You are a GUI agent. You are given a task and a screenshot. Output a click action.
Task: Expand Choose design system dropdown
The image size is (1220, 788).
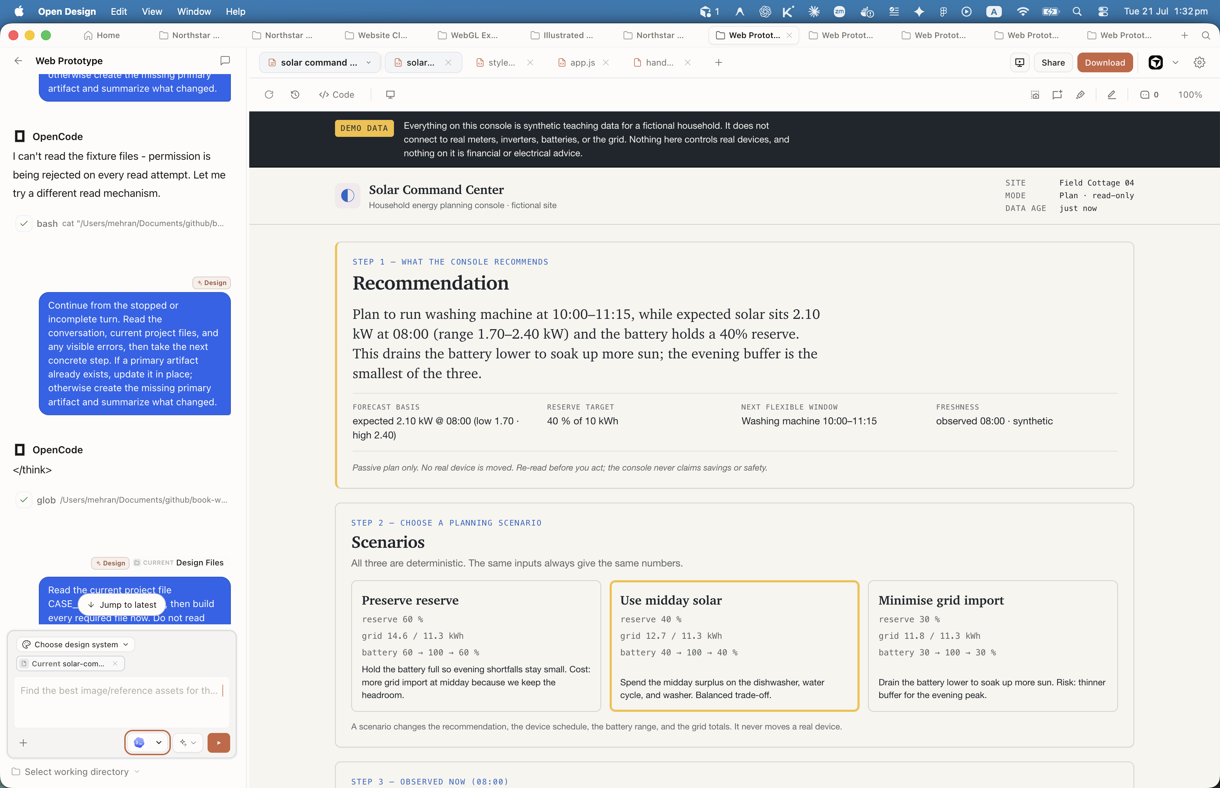[x=76, y=645]
